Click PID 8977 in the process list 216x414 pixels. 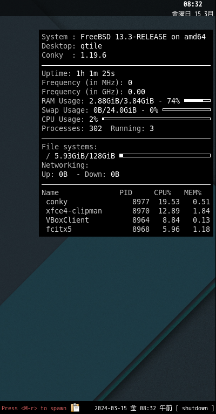tap(141, 202)
